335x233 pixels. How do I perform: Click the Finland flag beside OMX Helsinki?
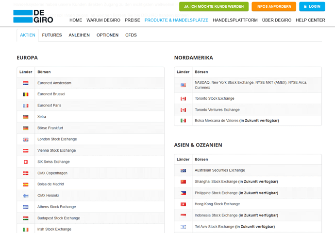(x=26, y=196)
